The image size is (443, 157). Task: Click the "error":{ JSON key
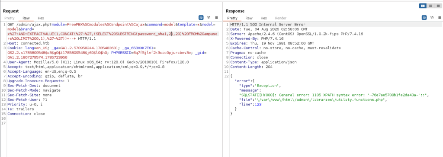pyautogui.click(x=245, y=81)
